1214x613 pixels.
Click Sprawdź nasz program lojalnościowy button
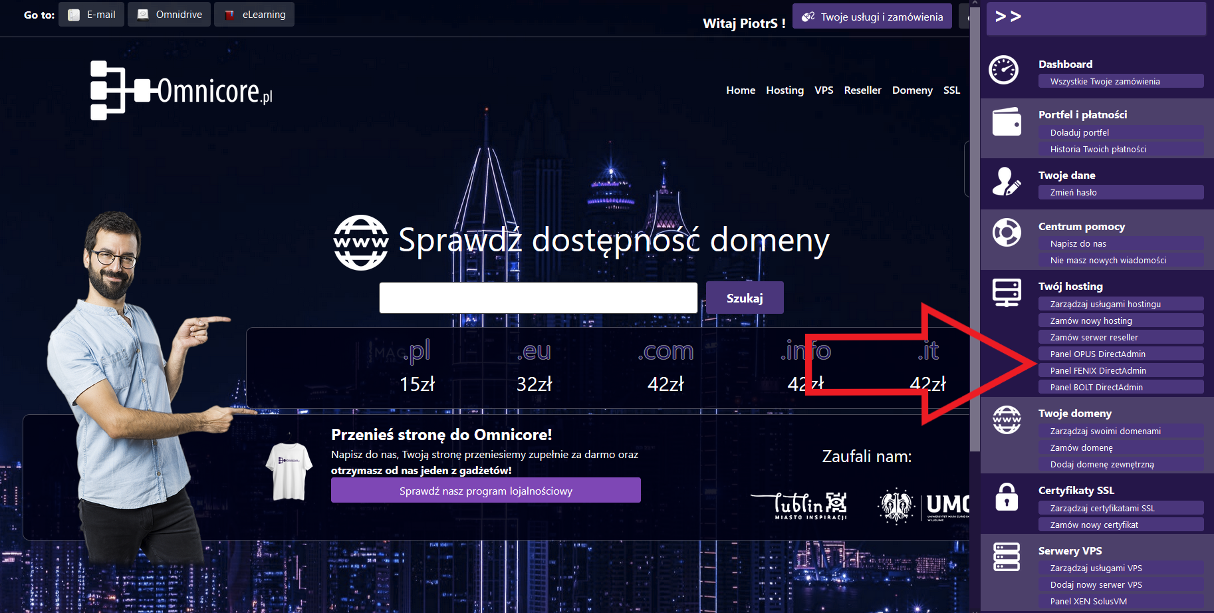[485, 491]
